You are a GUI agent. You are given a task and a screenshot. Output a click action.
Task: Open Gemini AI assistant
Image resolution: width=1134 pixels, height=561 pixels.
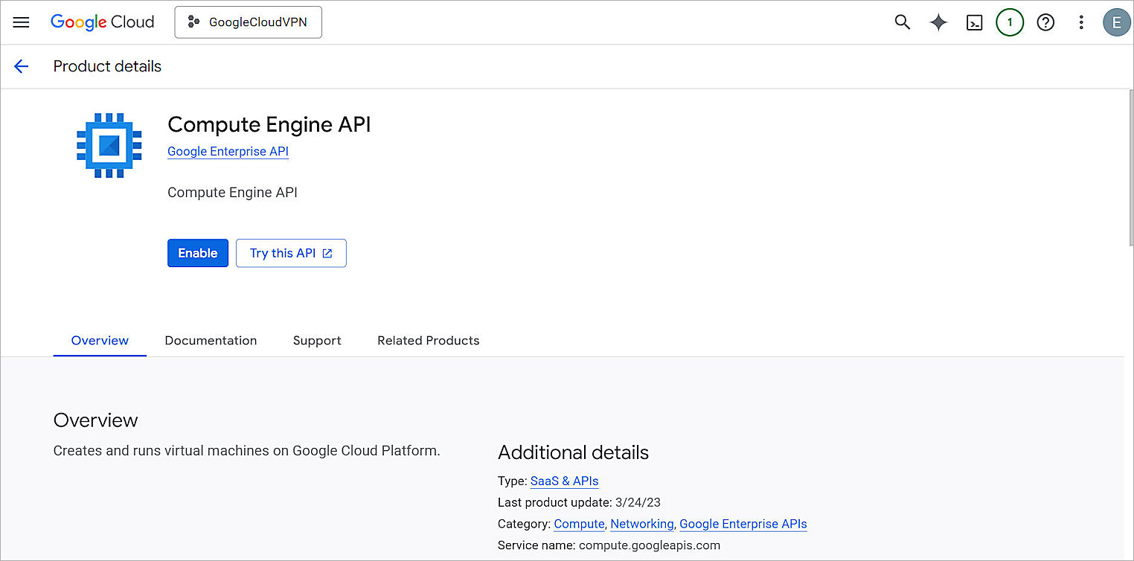coord(938,22)
